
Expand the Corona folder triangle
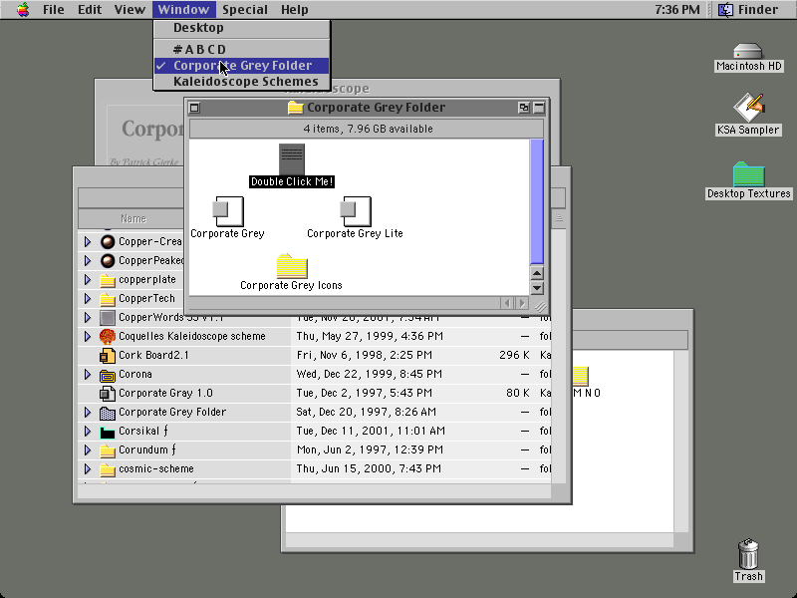pyautogui.click(x=88, y=375)
